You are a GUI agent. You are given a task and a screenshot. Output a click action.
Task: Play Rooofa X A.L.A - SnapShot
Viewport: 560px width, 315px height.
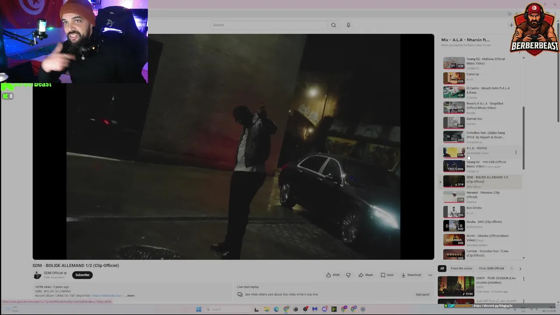(x=481, y=108)
